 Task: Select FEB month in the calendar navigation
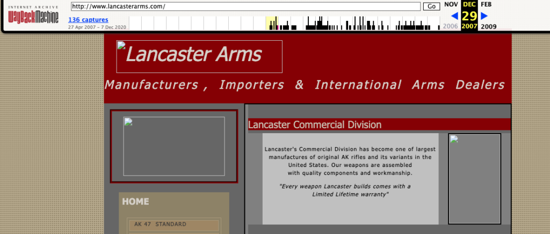[486, 4]
